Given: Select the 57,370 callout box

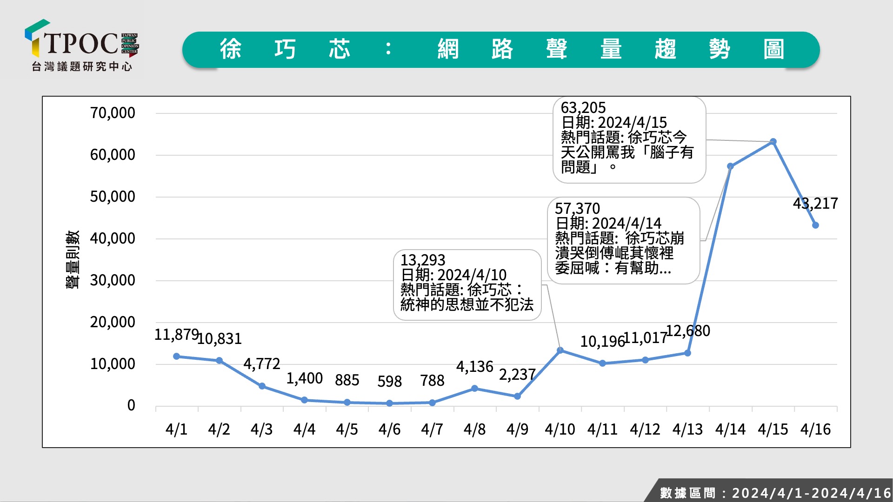Looking at the screenshot, I should tap(623, 240).
